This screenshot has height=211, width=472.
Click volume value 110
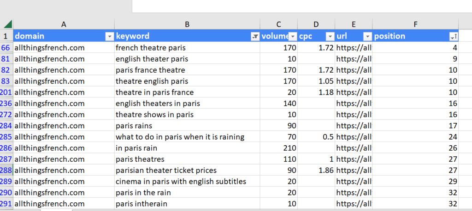pyautogui.click(x=278, y=159)
